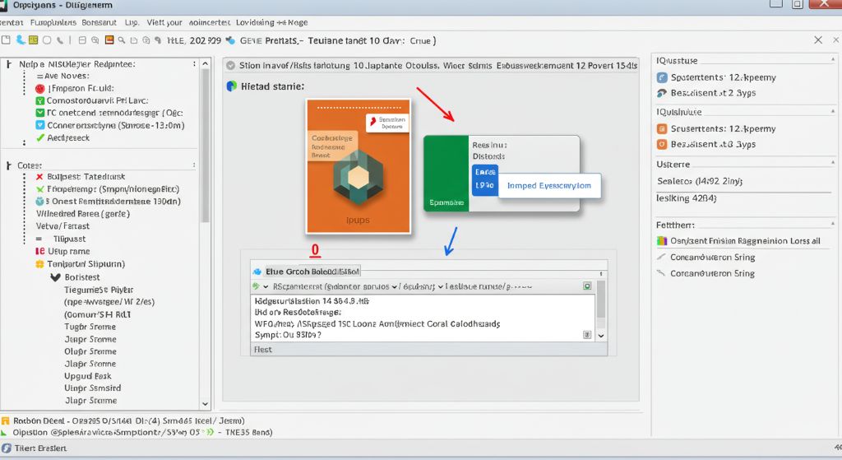The image size is (842, 460).
Task: Collapse the Botistest tree node
Action: 55,278
